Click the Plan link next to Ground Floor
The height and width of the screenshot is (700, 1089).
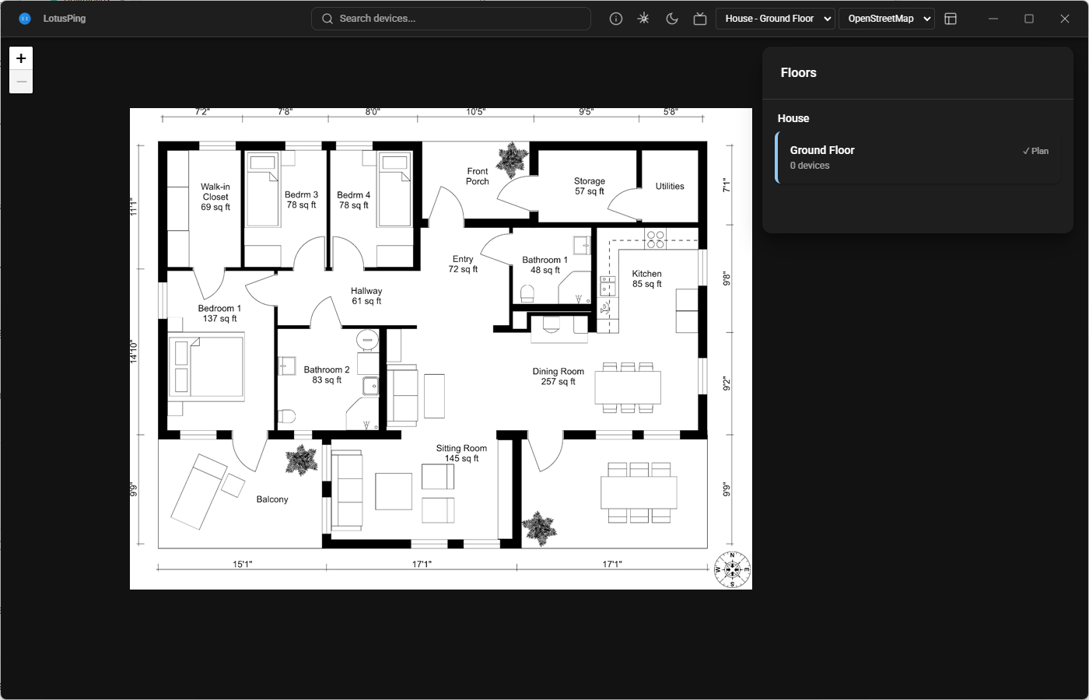[x=1035, y=150]
